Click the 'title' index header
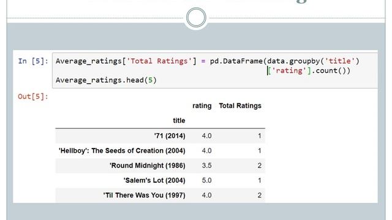 point(179,120)
